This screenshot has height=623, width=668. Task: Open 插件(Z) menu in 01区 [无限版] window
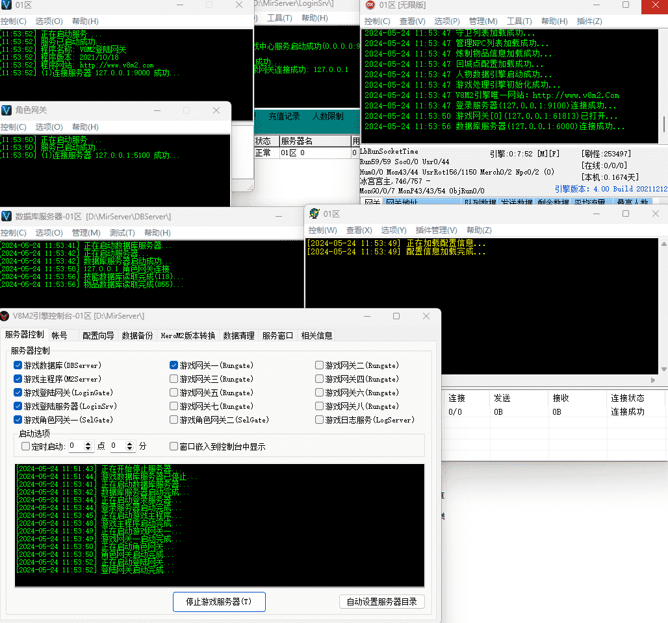tap(589, 21)
